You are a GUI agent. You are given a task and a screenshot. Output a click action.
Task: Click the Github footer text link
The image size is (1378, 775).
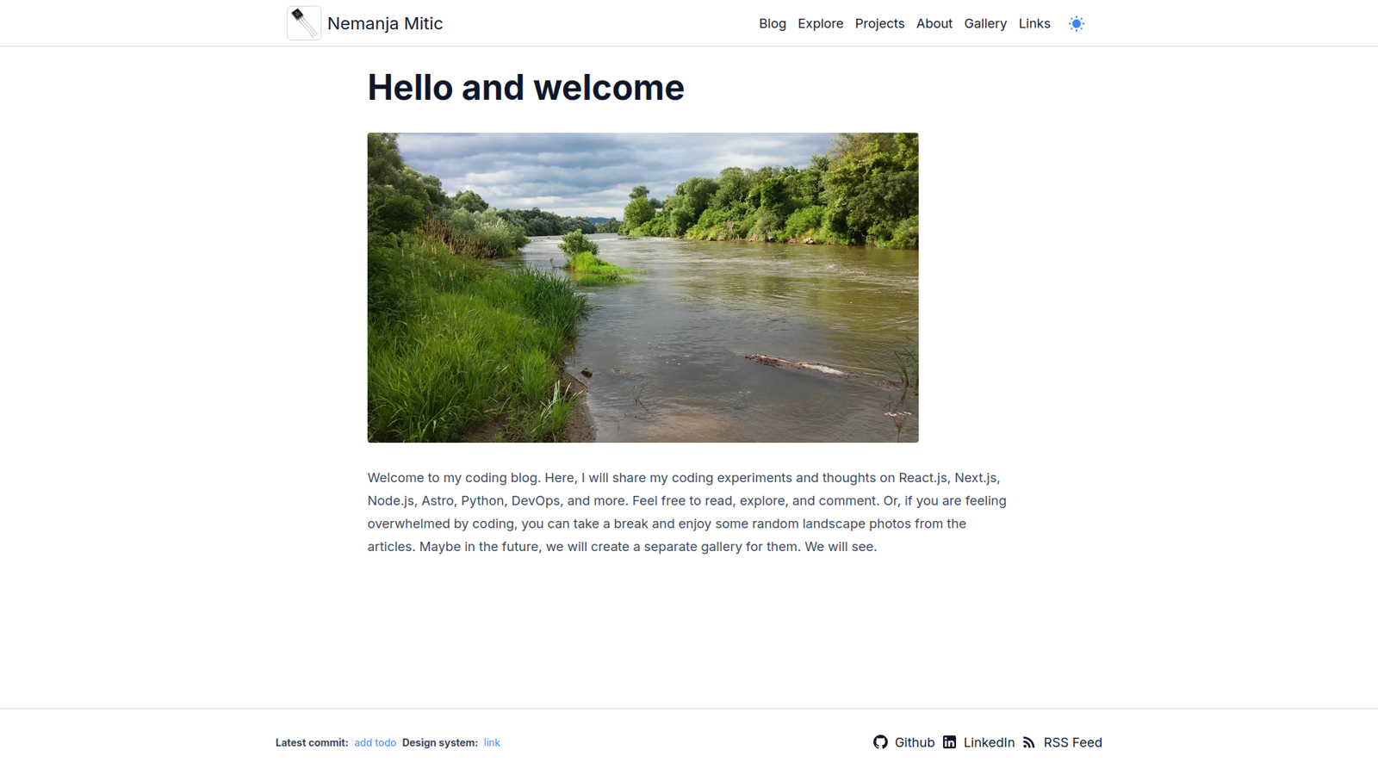coord(915,742)
